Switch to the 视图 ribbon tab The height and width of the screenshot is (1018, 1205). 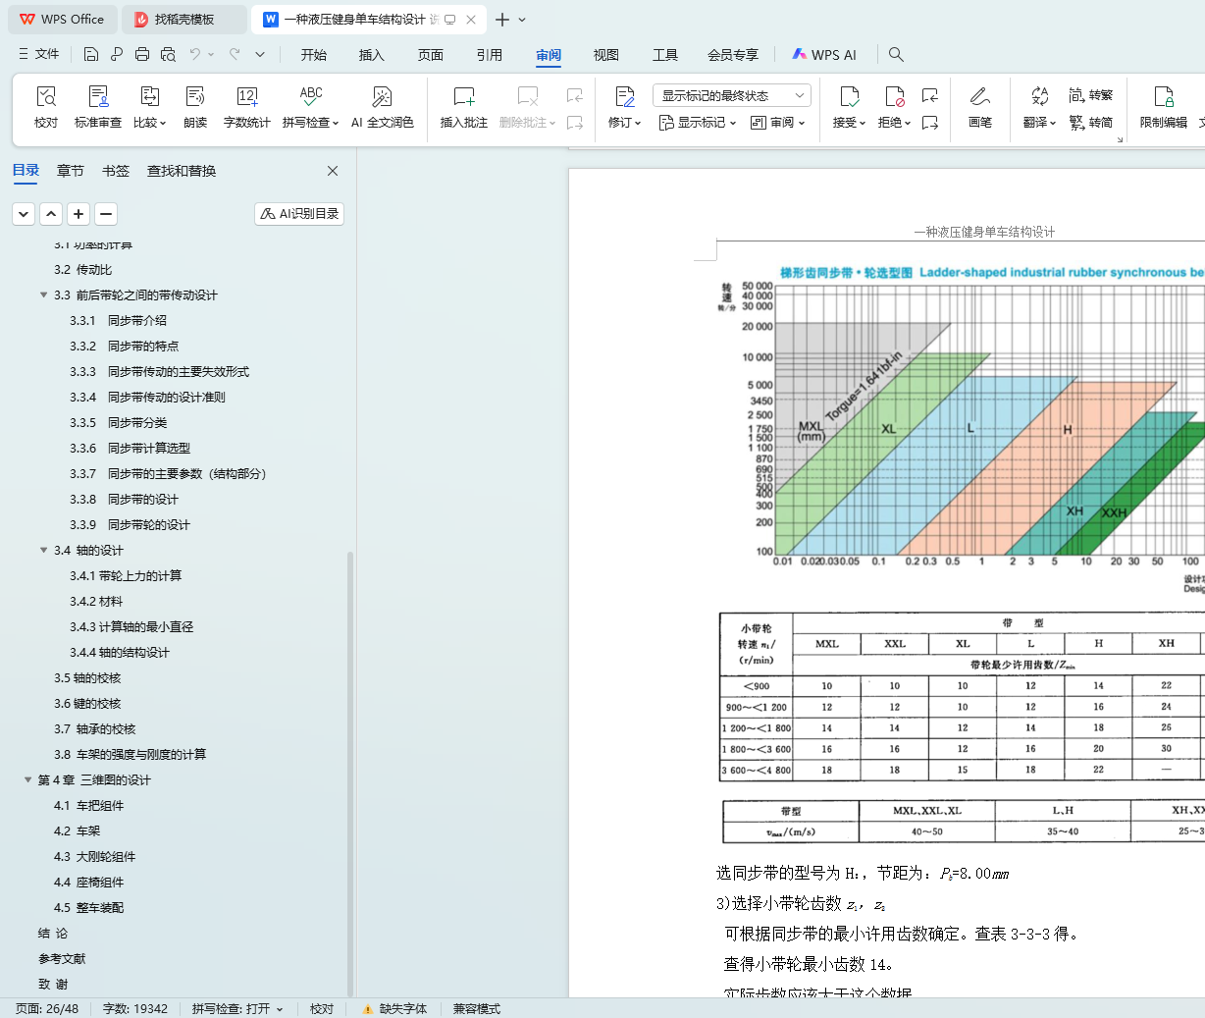tap(605, 55)
